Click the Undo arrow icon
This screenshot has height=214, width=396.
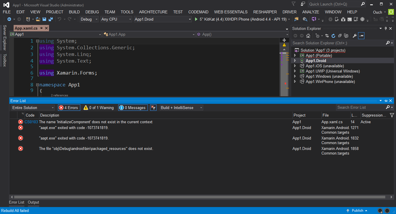[x=59, y=19]
